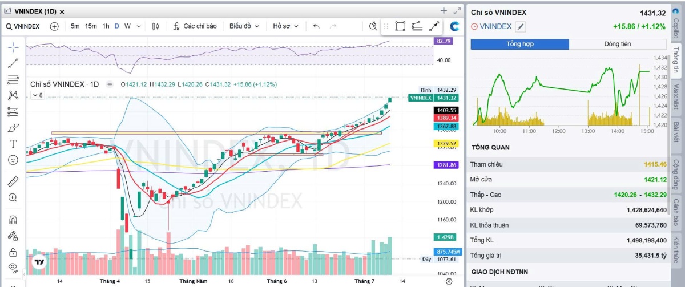Viewport: 685px width, 287px height.
Task: Expand the timeframe dropdown arrow
Action: 139,26
